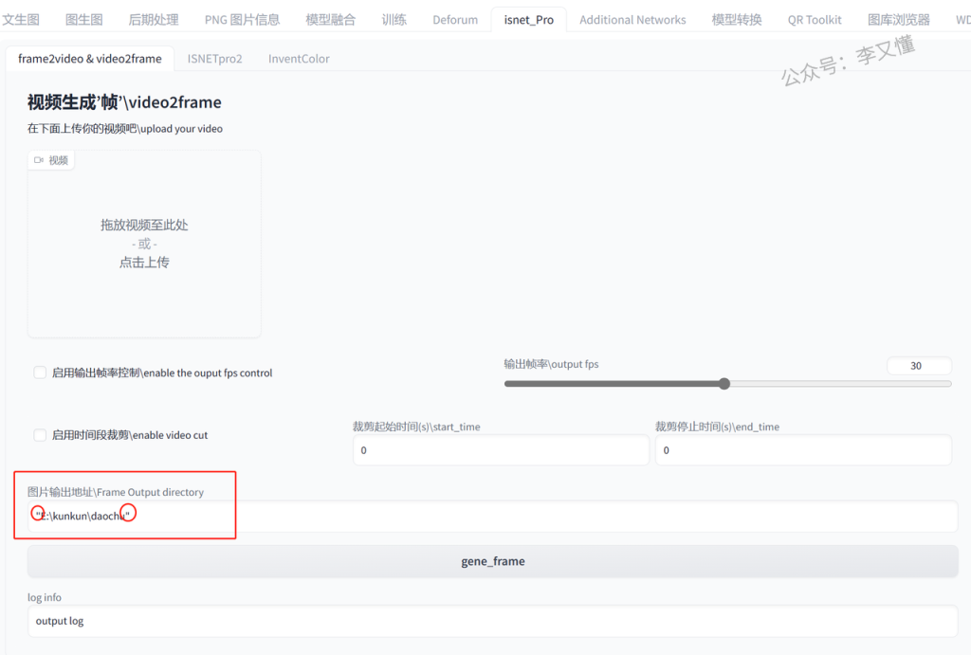The height and width of the screenshot is (655, 971).
Task: Switch to the ISNETpro2 sub-tab
Action: (x=214, y=59)
